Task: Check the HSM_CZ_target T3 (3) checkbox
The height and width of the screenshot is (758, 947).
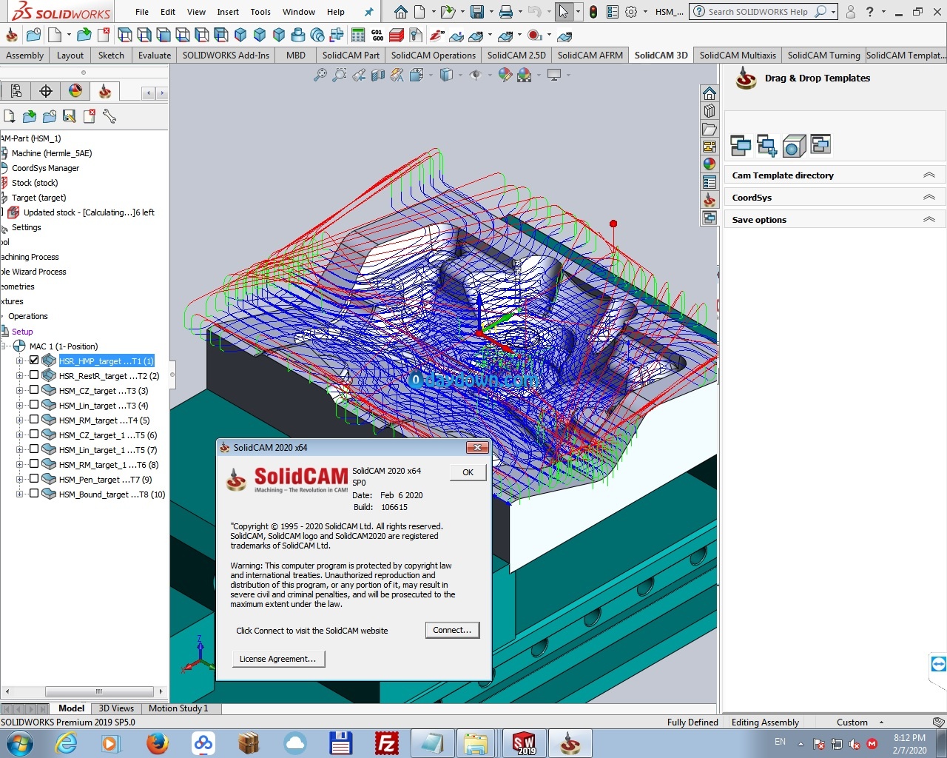Action: click(x=34, y=390)
